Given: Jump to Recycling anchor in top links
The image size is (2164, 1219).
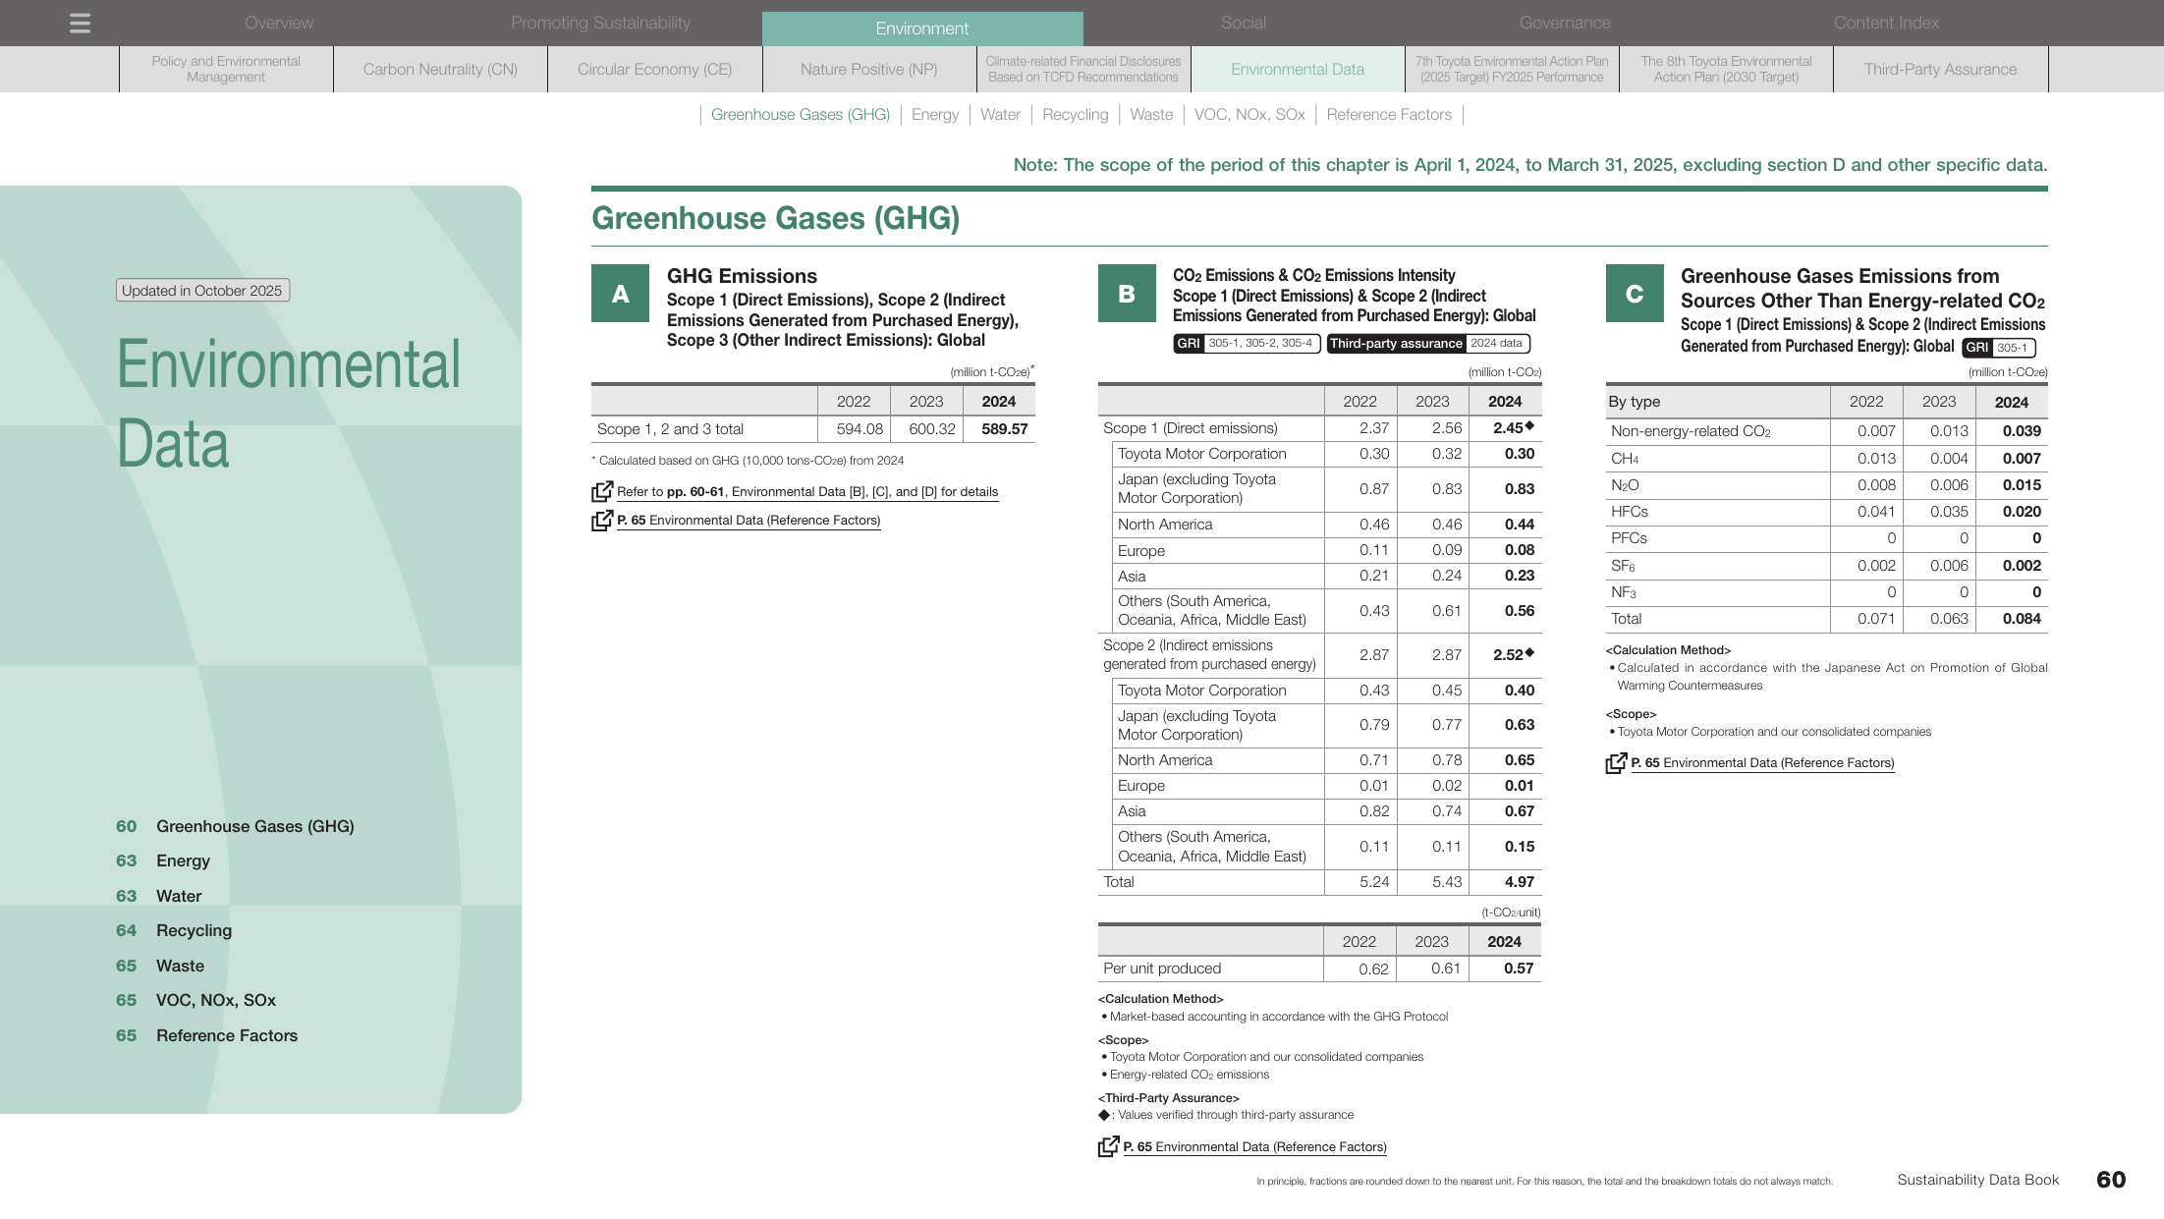Looking at the screenshot, I should click(1075, 115).
